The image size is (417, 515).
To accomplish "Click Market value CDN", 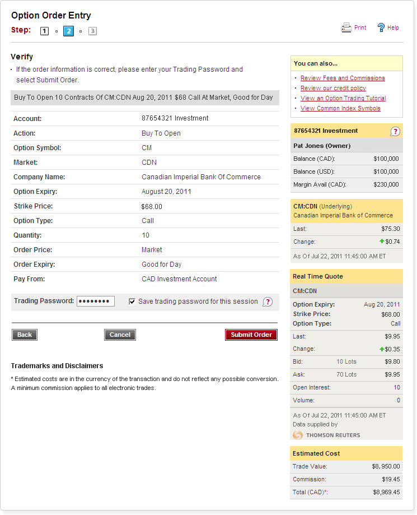I will pos(149,163).
